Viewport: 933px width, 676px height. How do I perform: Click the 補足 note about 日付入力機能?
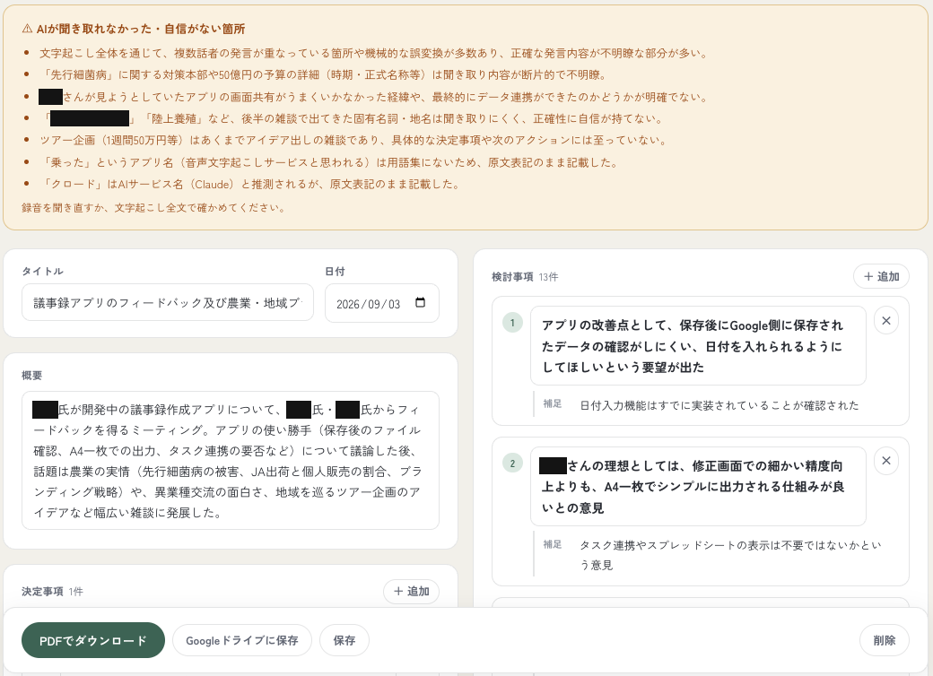click(x=719, y=405)
